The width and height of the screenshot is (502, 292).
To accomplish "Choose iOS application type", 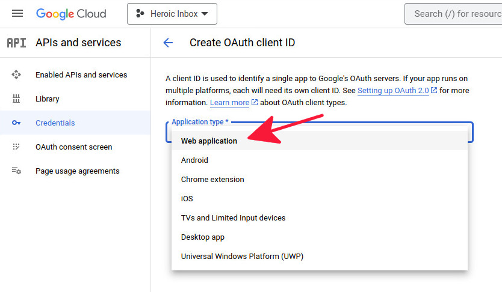I will [320, 198].
